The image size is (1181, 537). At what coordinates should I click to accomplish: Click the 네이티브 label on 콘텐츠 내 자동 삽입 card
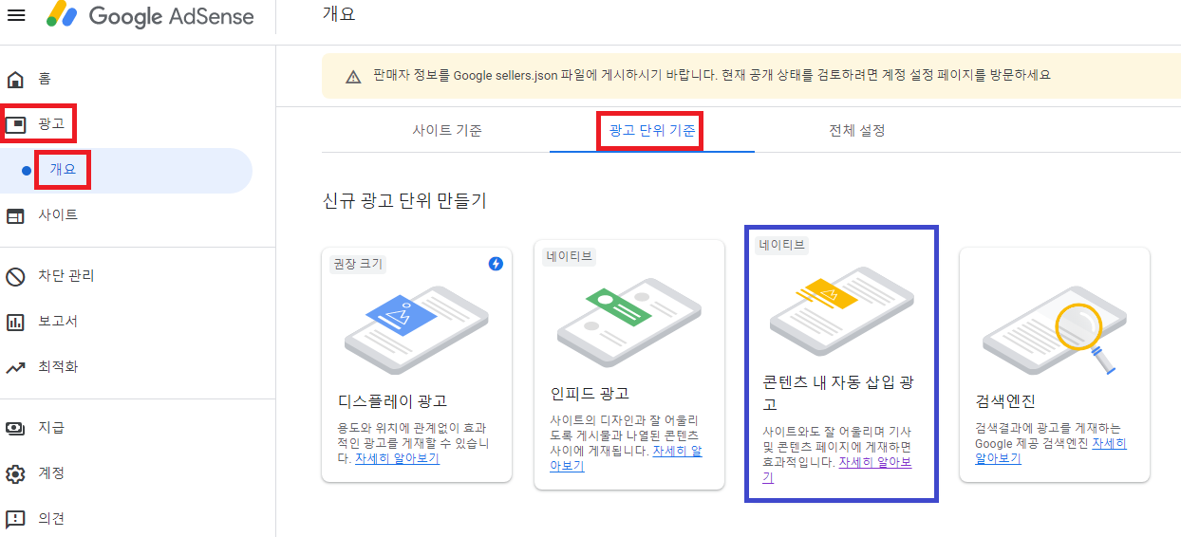point(781,245)
